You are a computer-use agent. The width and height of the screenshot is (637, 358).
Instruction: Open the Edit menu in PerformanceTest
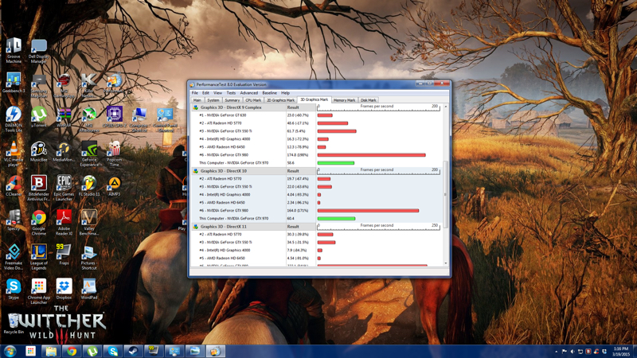[x=205, y=93]
